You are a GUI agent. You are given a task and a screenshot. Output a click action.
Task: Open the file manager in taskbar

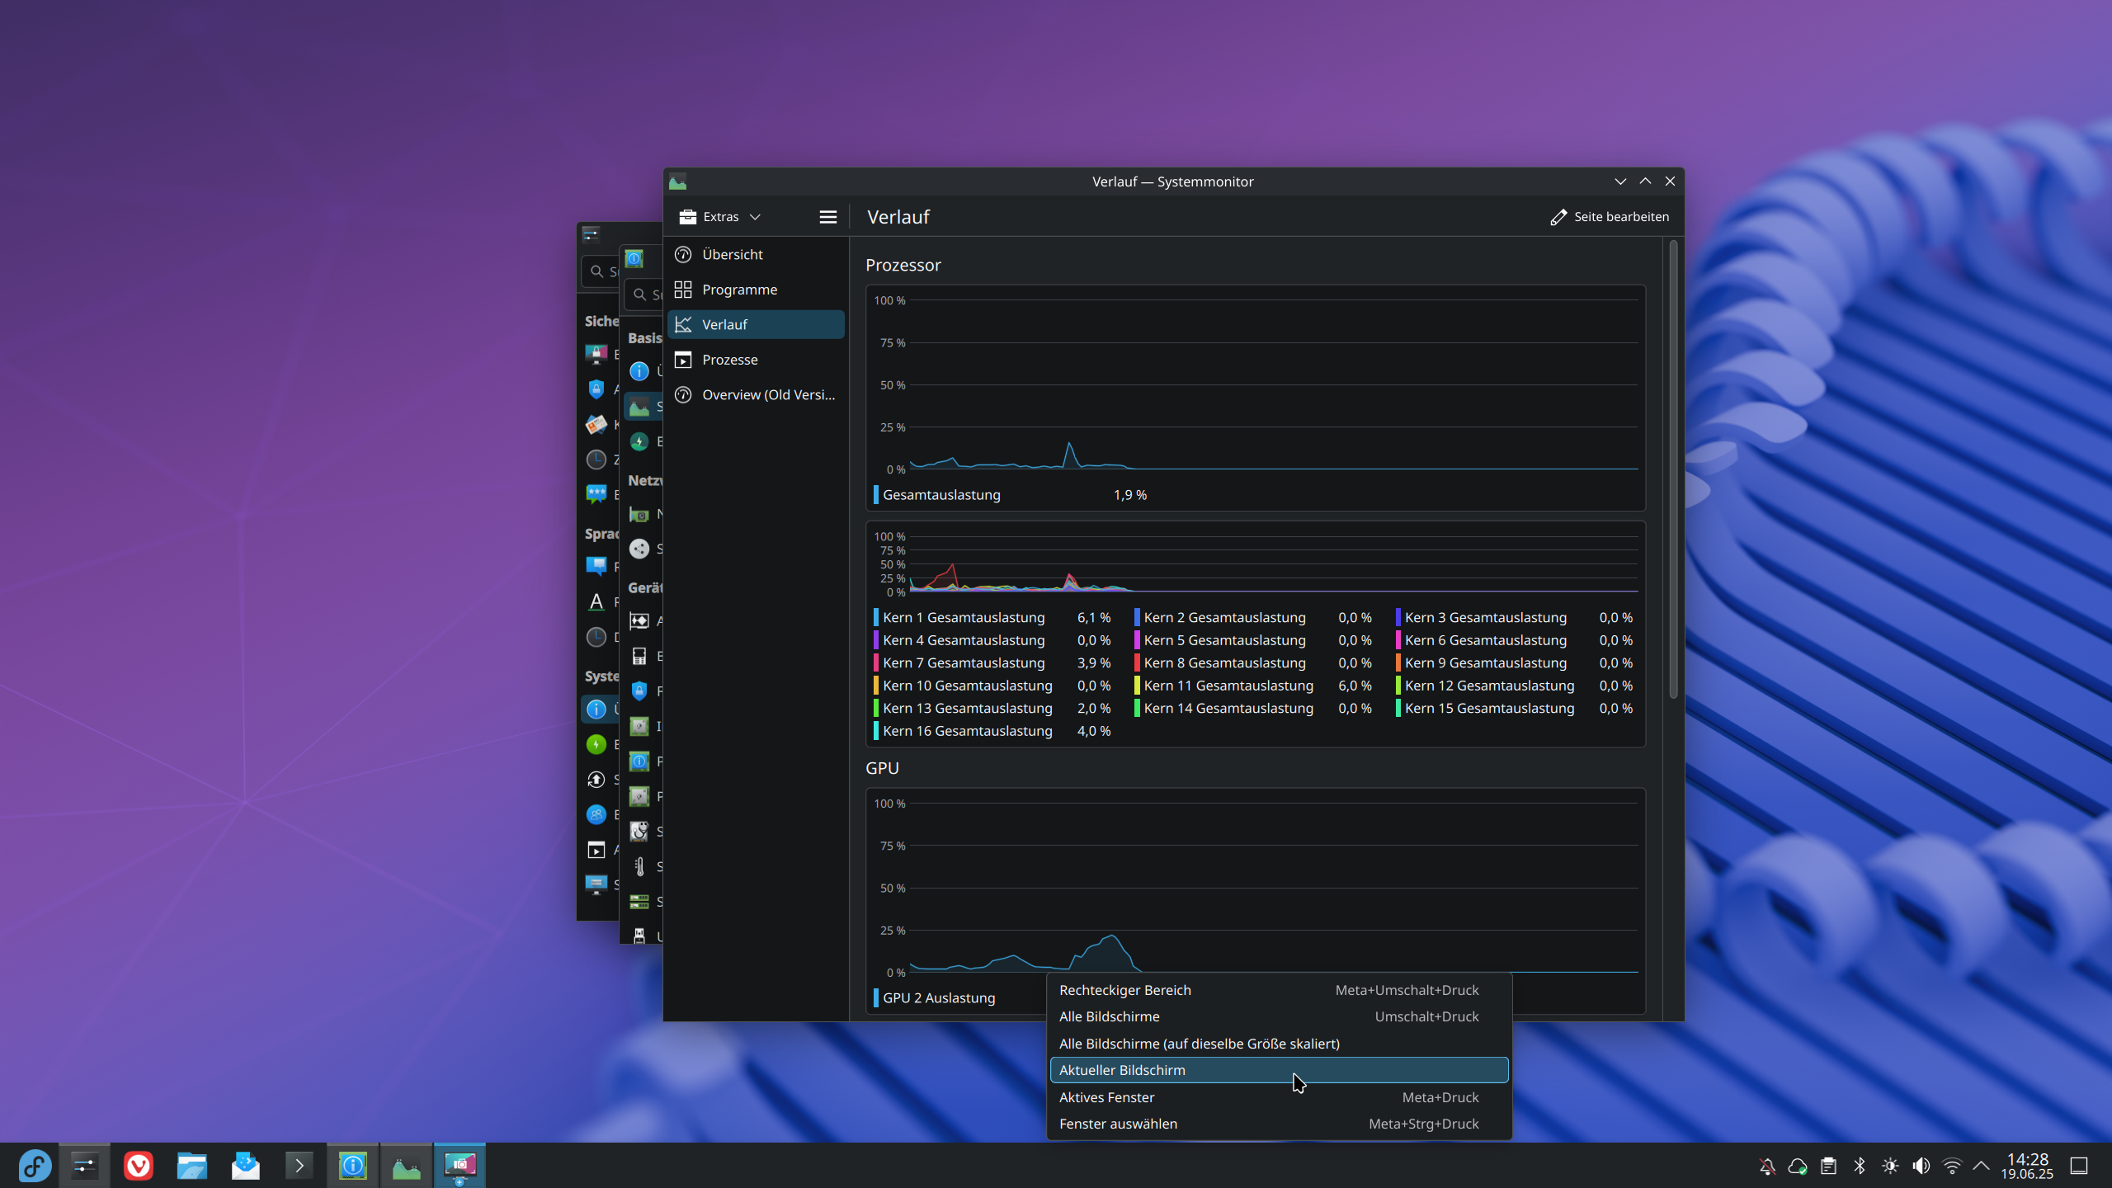(x=191, y=1166)
